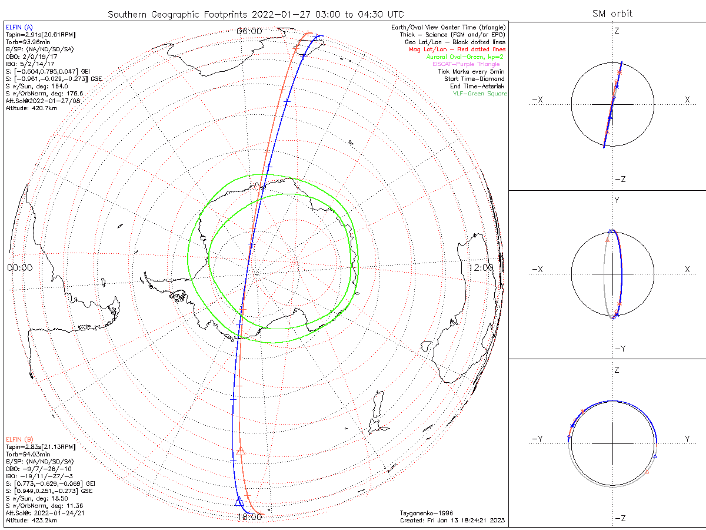Click '-Y' label in the Y-Z orbit panel
This screenshot has height=530, width=706.
coord(537,439)
